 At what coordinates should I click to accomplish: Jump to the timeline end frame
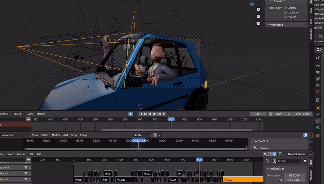(163, 114)
